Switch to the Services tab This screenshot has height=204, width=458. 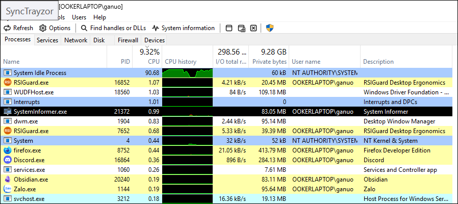[x=47, y=40]
